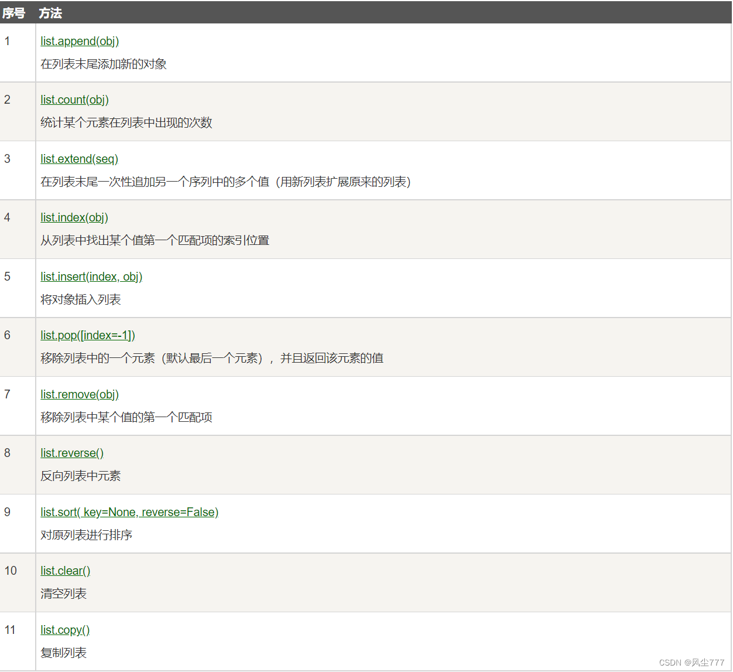Click description 移除列表中某个值的第一个匹配项
This screenshot has height=672, width=733.
click(126, 417)
